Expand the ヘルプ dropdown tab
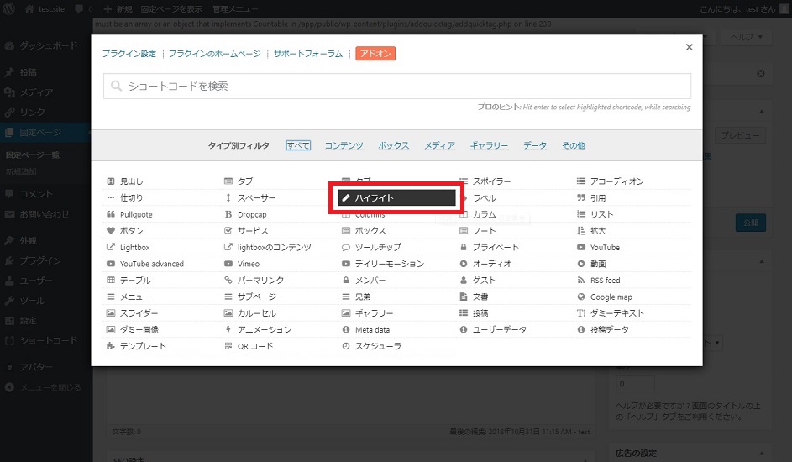 (747, 38)
